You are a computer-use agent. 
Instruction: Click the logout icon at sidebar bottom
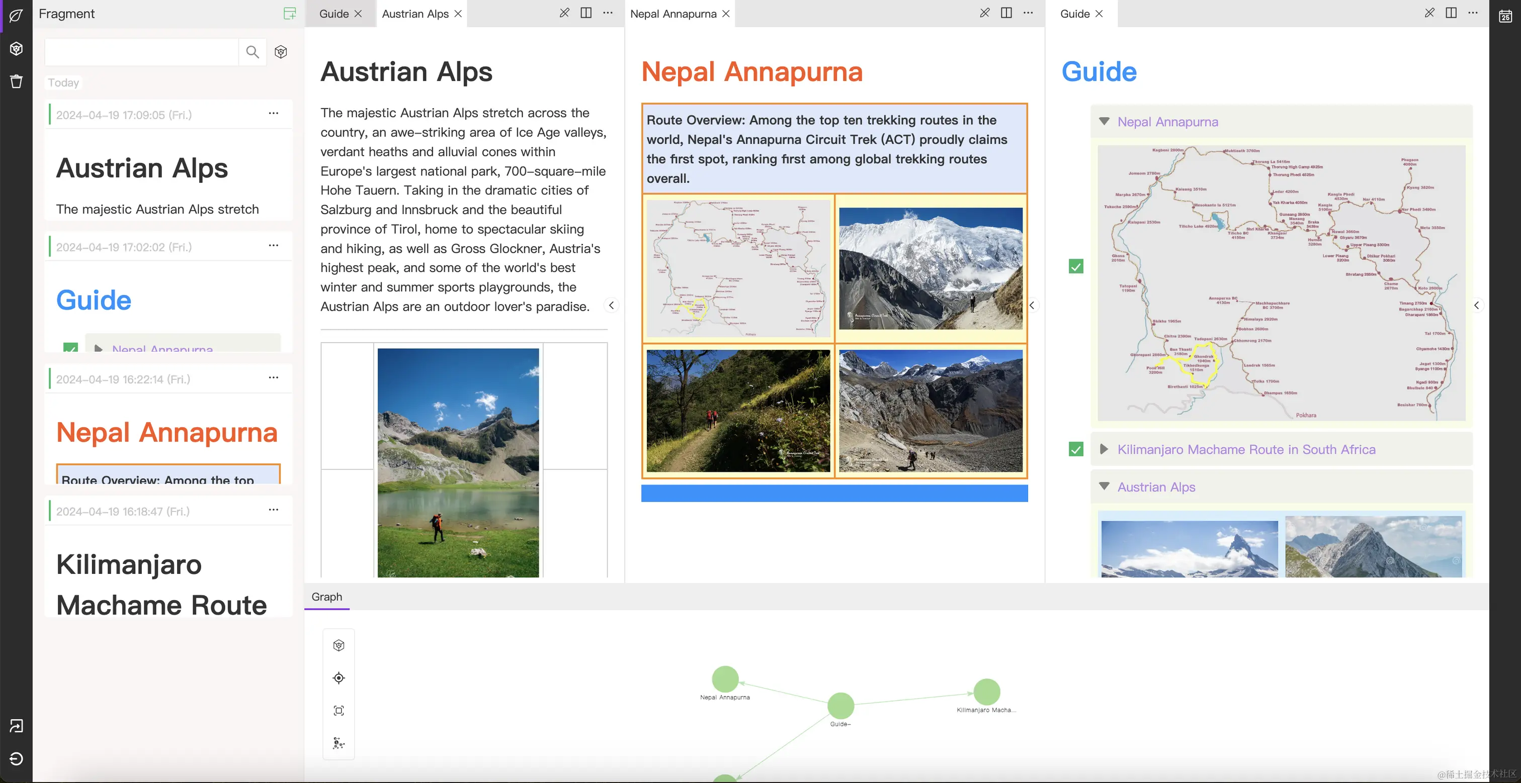(x=16, y=758)
